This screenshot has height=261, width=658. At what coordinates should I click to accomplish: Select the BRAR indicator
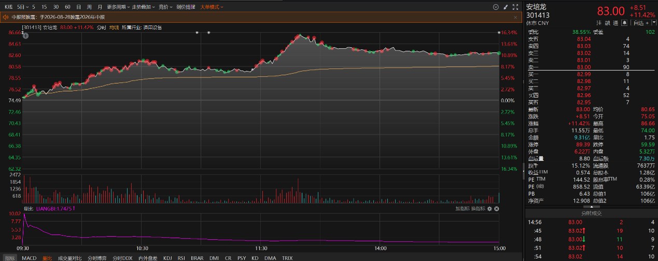197,257
